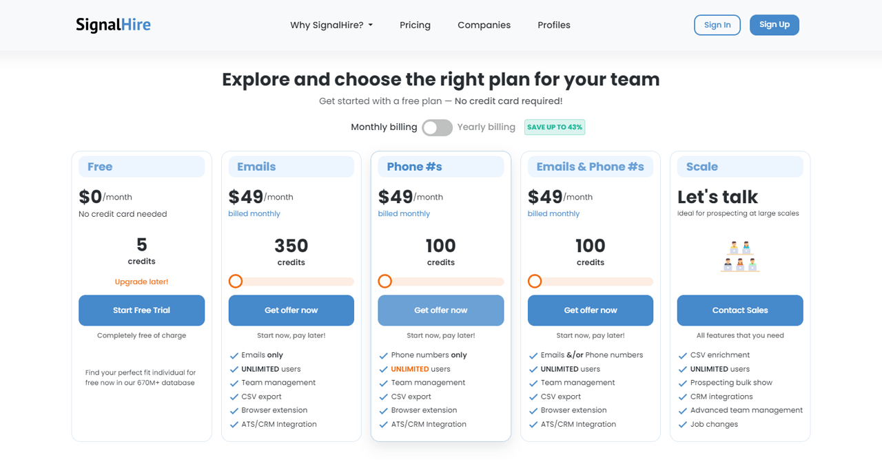Click the checkmark beside CSV enrichment in Scale plan
The image size is (882, 466).
683,354
